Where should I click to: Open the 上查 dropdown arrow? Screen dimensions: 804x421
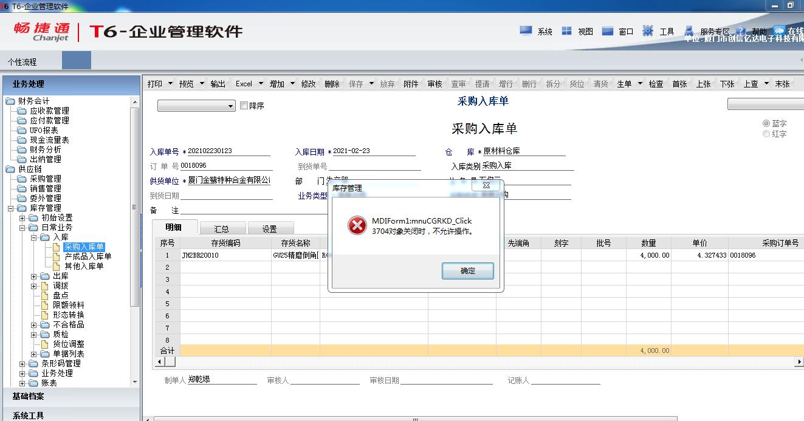(766, 84)
